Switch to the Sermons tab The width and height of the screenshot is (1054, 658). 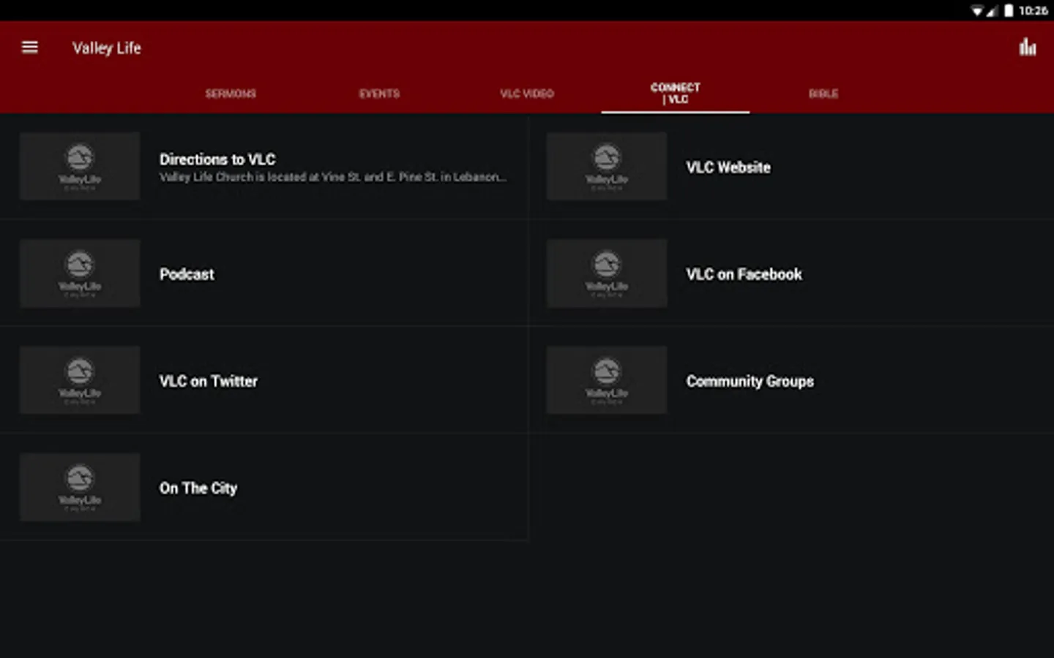[231, 94]
